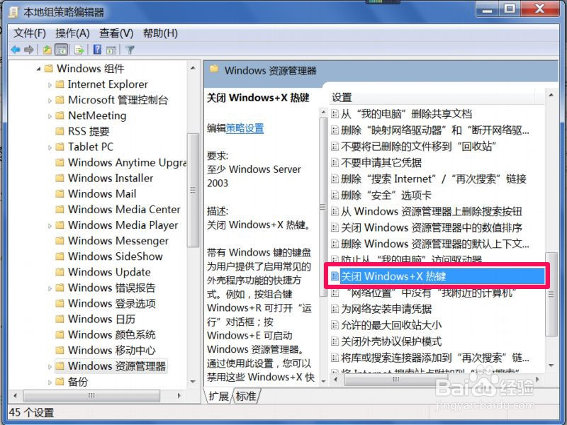Click the Windows 颜色系统 folder icon
The width and height of the screenshot is (567, 425).
[60, 334]
